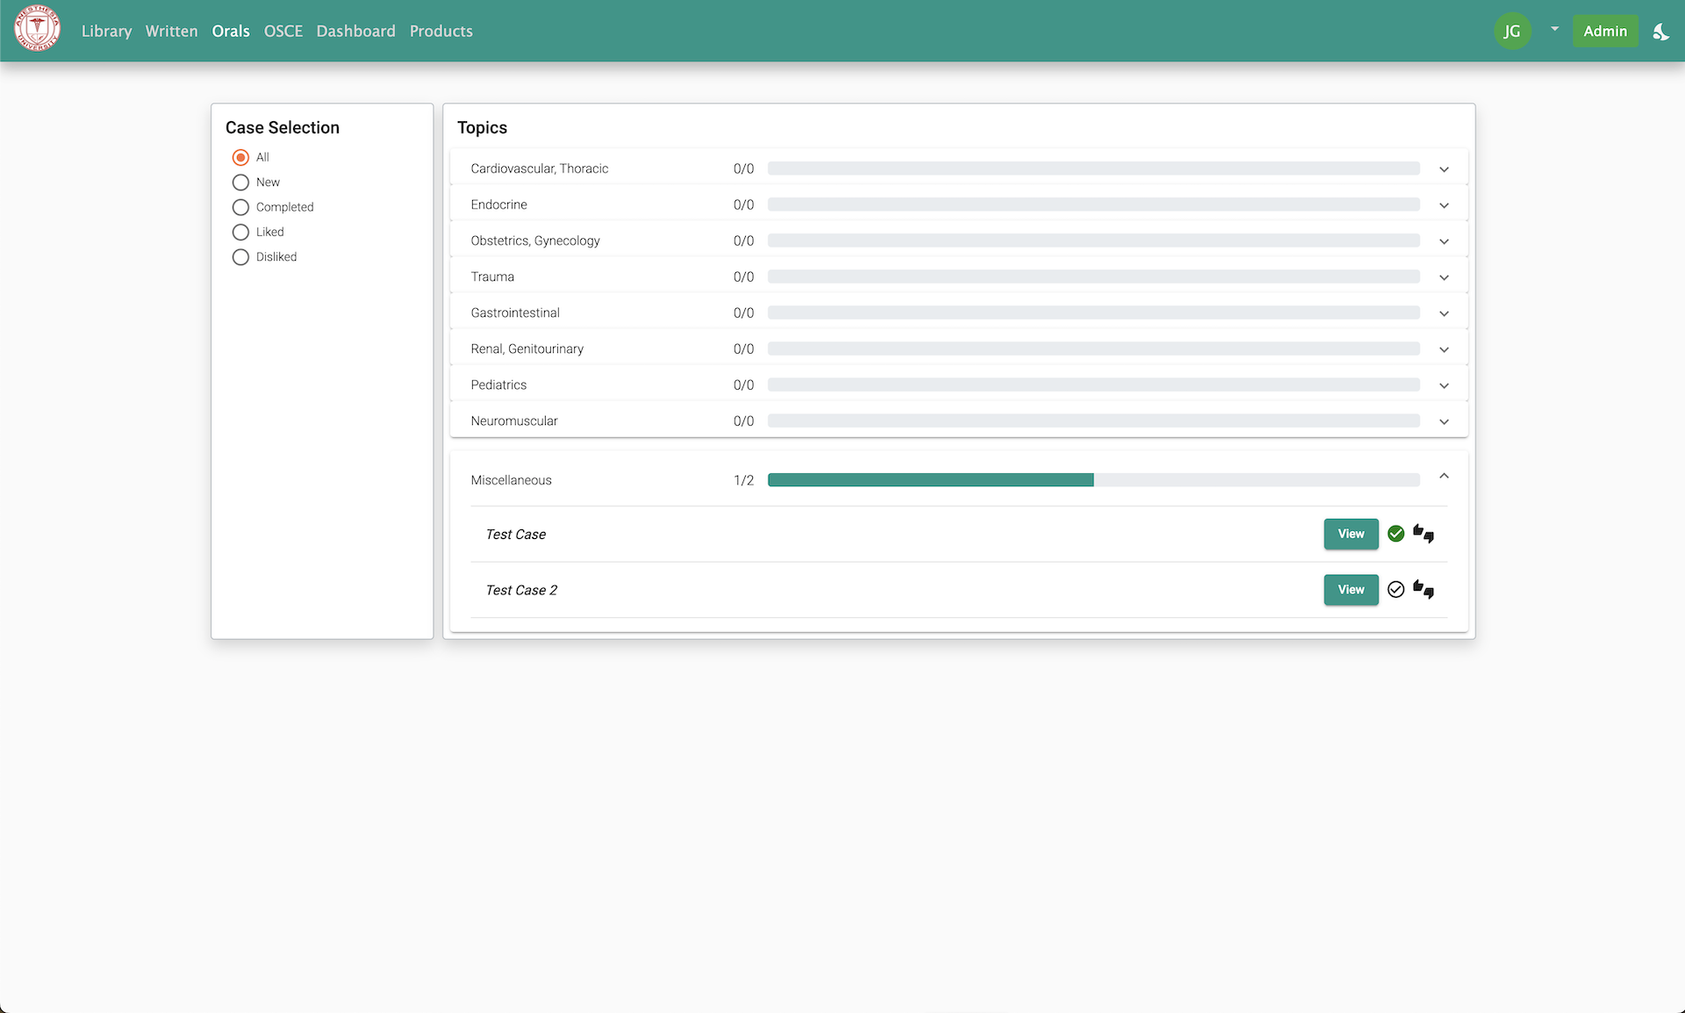Select the New case filter

240,183
